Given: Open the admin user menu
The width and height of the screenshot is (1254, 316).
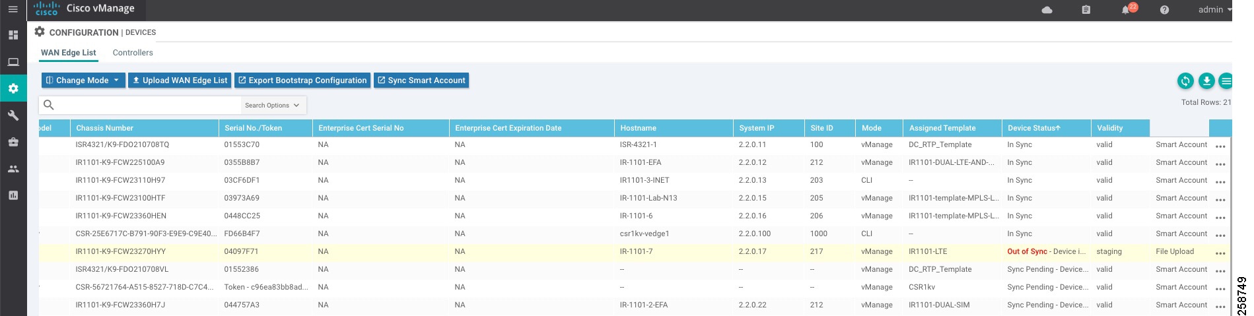Looking at the screenshot, I should (1215, 10).
